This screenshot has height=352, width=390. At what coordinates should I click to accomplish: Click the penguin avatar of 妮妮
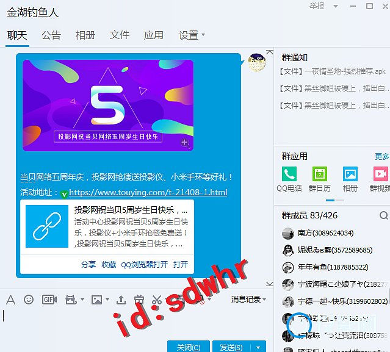(288, 250)
